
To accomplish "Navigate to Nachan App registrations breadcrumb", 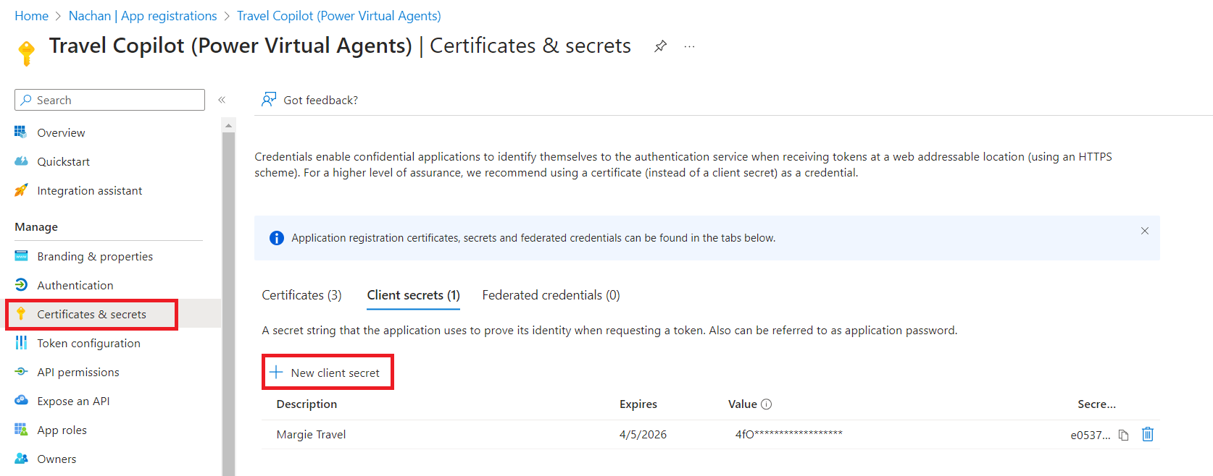I will [143, 16].
